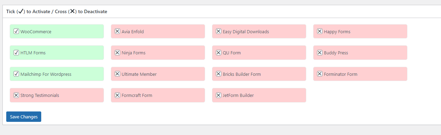Click the HTLM Forms label text

click(x=33, y=53)
